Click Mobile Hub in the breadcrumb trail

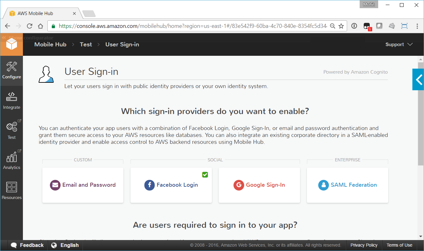coord(50,44)
